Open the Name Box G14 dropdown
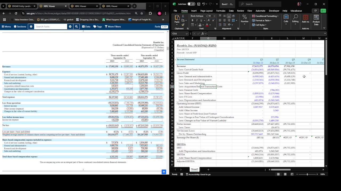 pos(187,34)
